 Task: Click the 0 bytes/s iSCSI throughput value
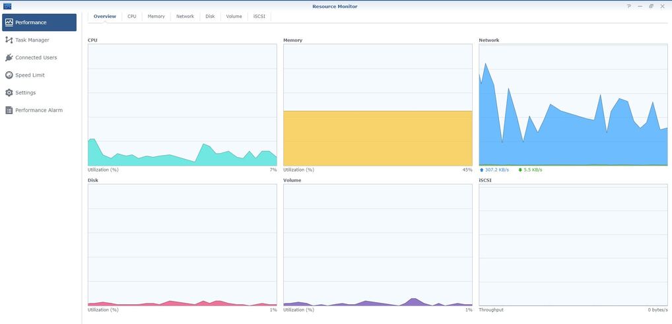click(658, 310)
